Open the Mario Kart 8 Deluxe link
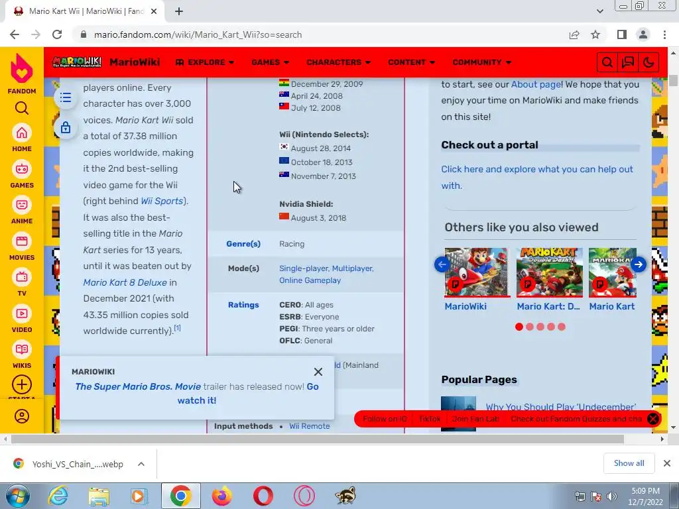This screenshot has width=679, height=509. (125, 282)
